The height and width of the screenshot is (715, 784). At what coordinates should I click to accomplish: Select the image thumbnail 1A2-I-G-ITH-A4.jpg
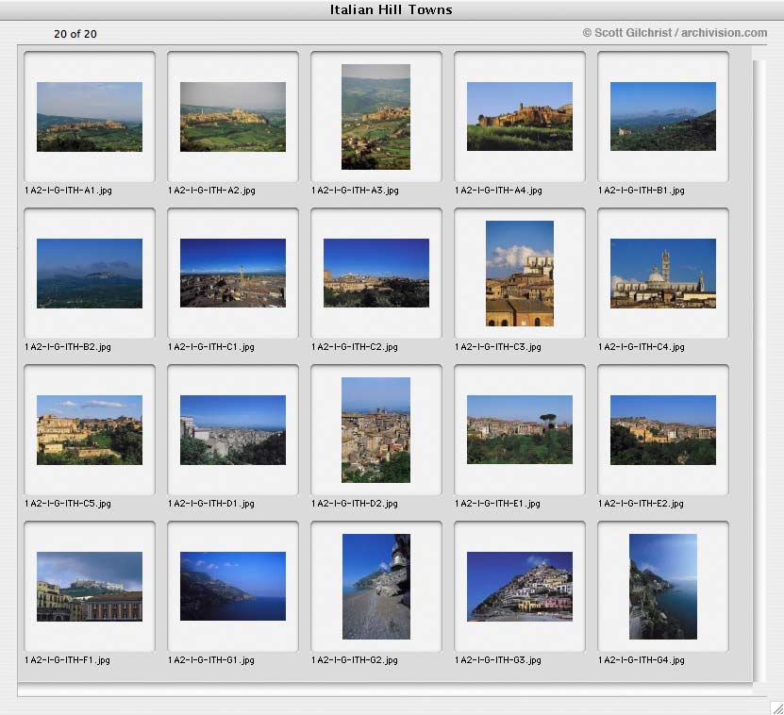[x=520, y=117]
